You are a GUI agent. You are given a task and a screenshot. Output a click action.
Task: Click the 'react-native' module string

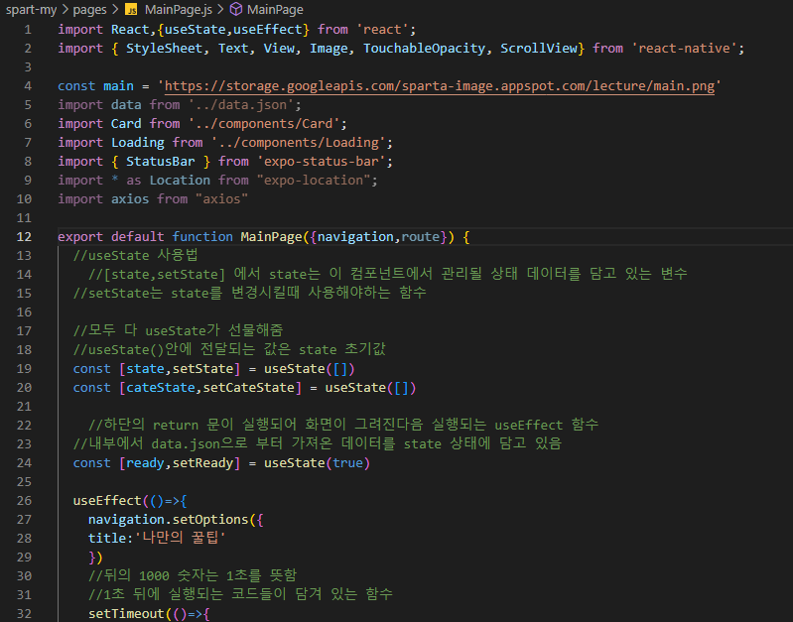pos(684,49)
